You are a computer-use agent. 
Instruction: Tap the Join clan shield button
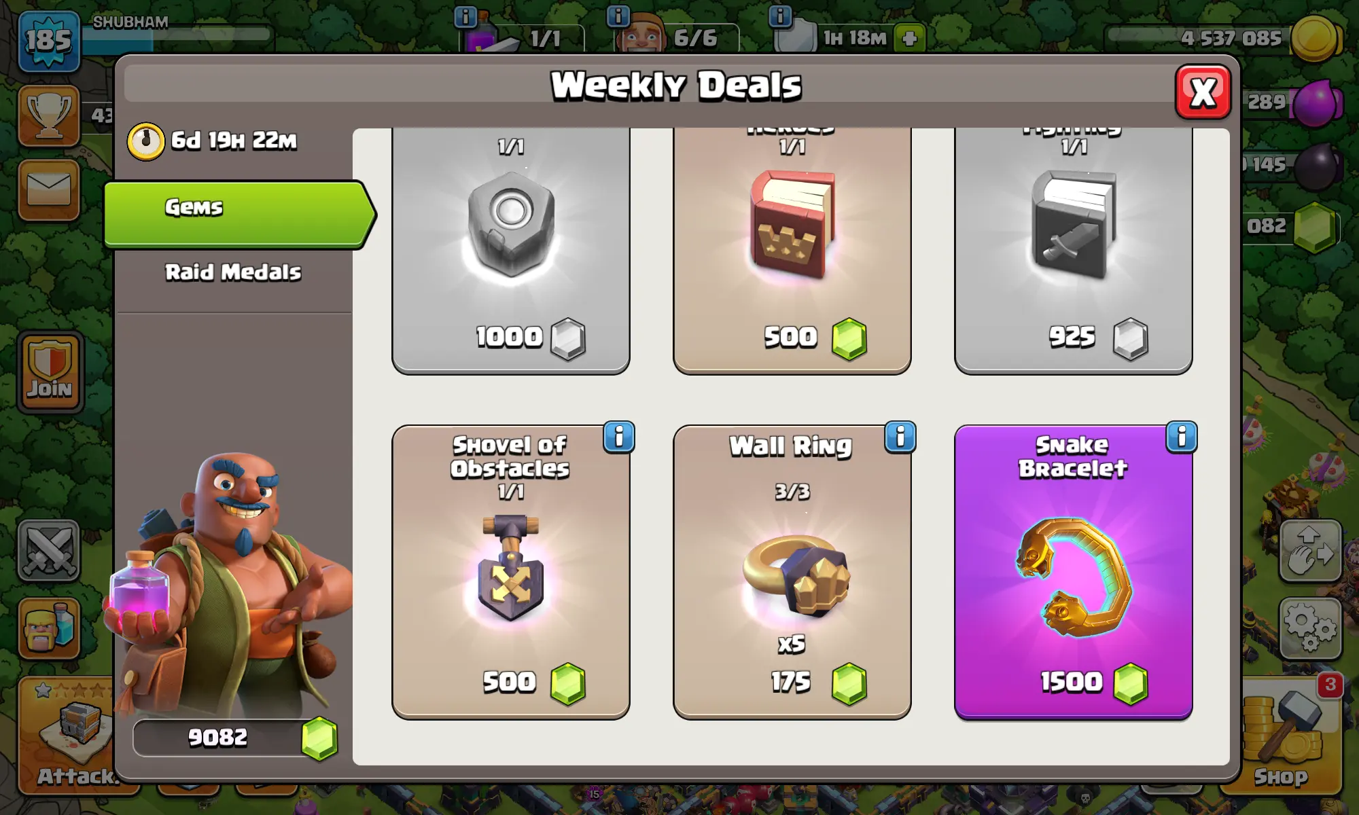pos(50,372)
